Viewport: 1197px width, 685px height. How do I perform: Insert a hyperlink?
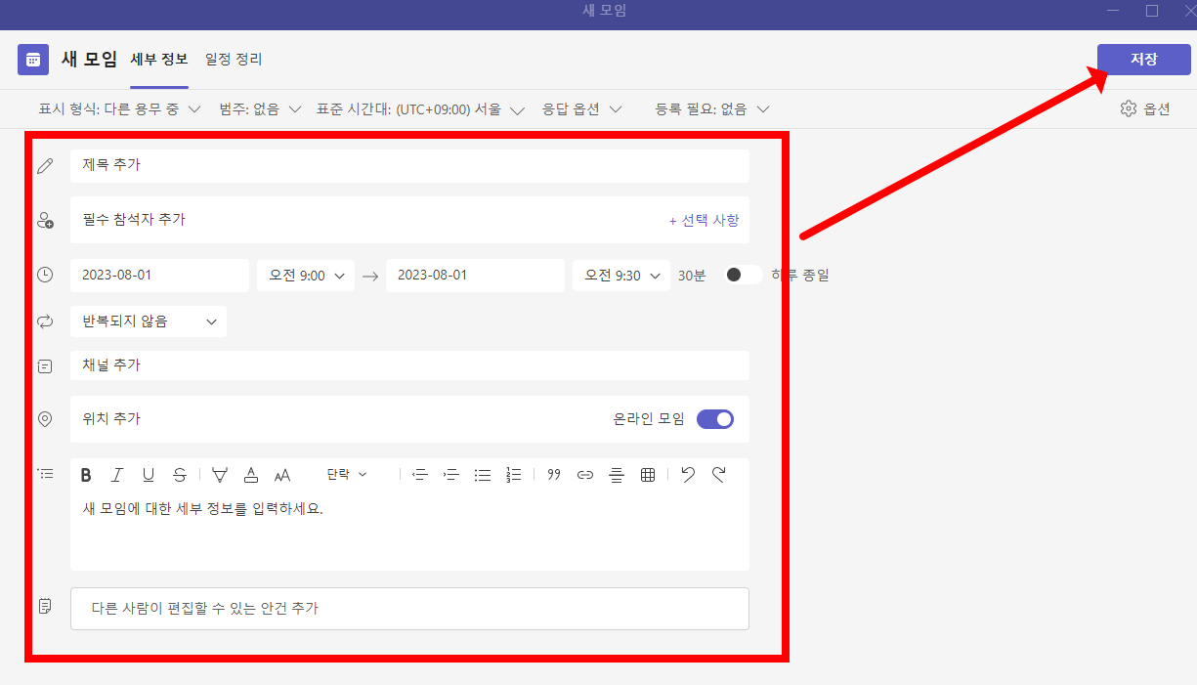(585, 475)
